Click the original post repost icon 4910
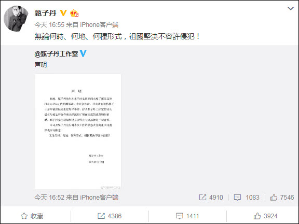299x224 pixels. [202, 198]
